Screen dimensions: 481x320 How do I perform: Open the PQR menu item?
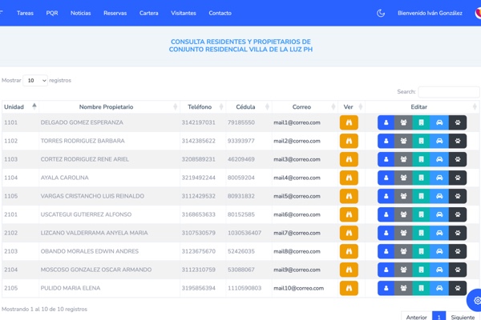click(52, 13)
